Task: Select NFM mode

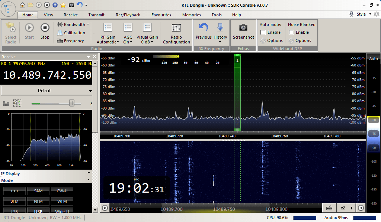Action: click(38, 201)
